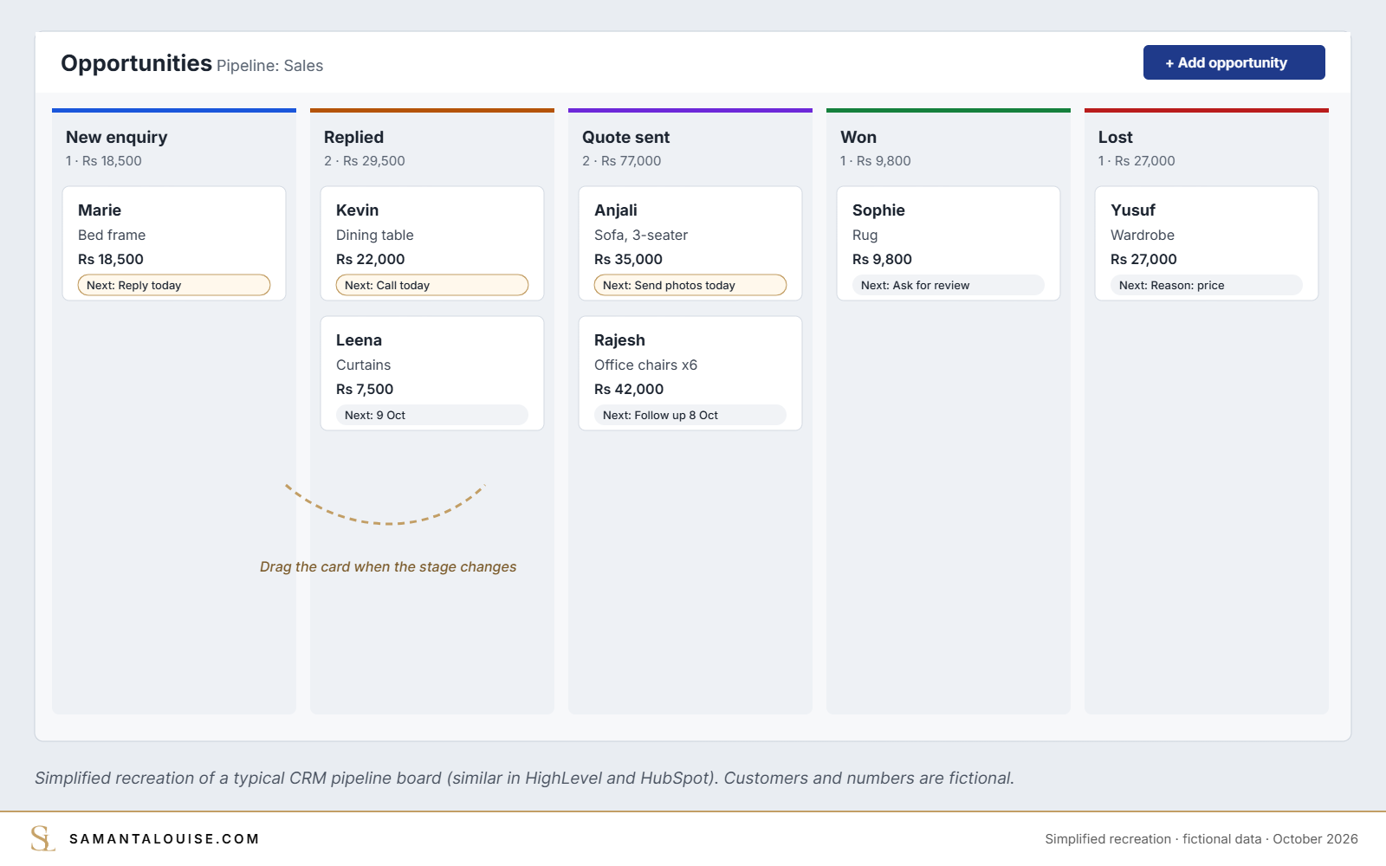Open the customer name Anjali
1386x866 pixels.
[x=616, y=210]
